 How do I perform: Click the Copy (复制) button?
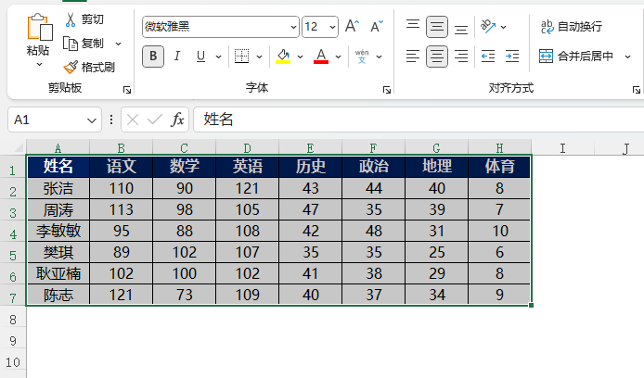point(84,44)
